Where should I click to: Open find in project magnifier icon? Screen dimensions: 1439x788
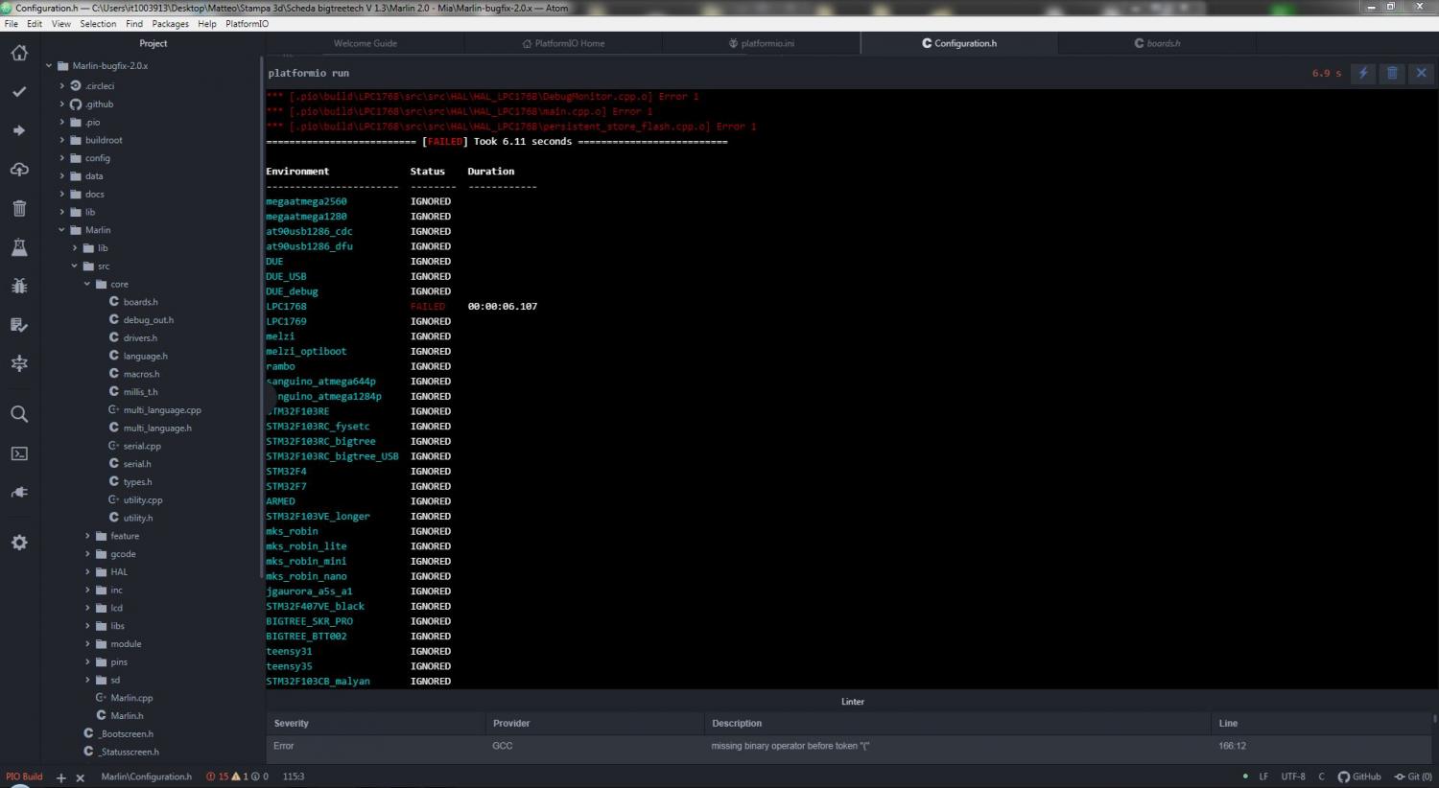click(19, 414)
